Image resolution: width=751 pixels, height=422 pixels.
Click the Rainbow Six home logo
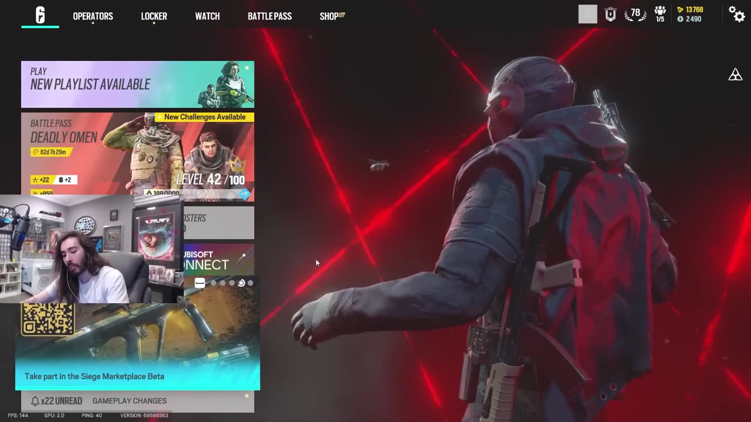click(40, 15)
